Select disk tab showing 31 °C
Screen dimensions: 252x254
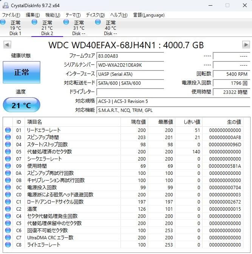79,28
